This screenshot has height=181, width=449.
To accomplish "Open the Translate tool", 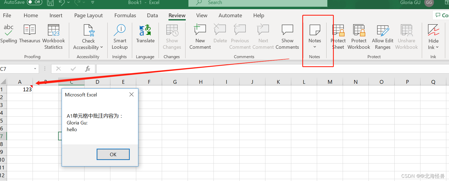I will (x=145, y=34).
